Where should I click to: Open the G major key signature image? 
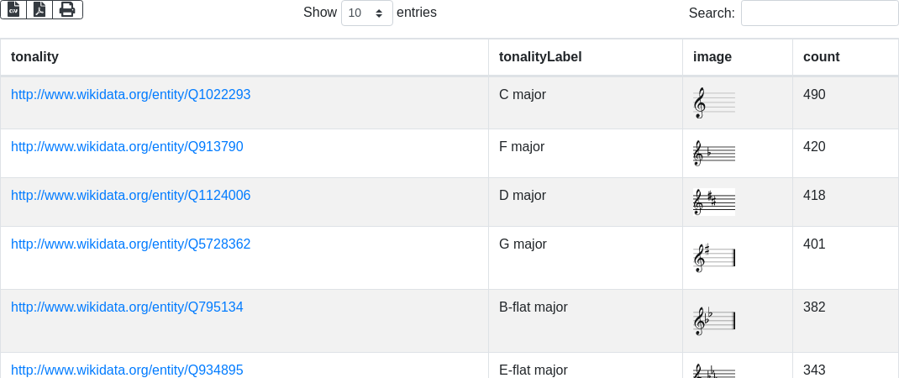tap(713, 257)
